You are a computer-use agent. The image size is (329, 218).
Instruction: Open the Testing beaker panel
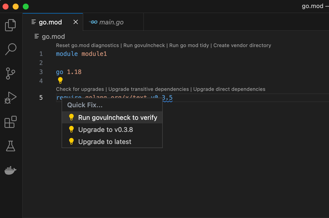[x=10, y=146]
